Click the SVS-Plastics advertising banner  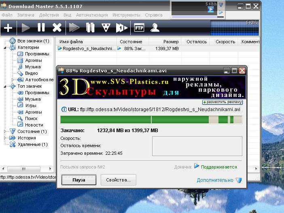(152, 87)
